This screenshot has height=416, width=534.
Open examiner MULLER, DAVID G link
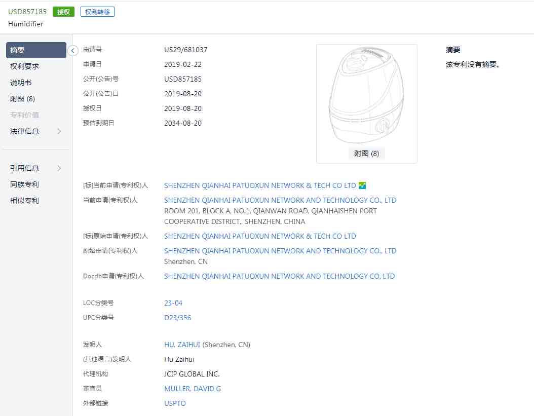193,389
